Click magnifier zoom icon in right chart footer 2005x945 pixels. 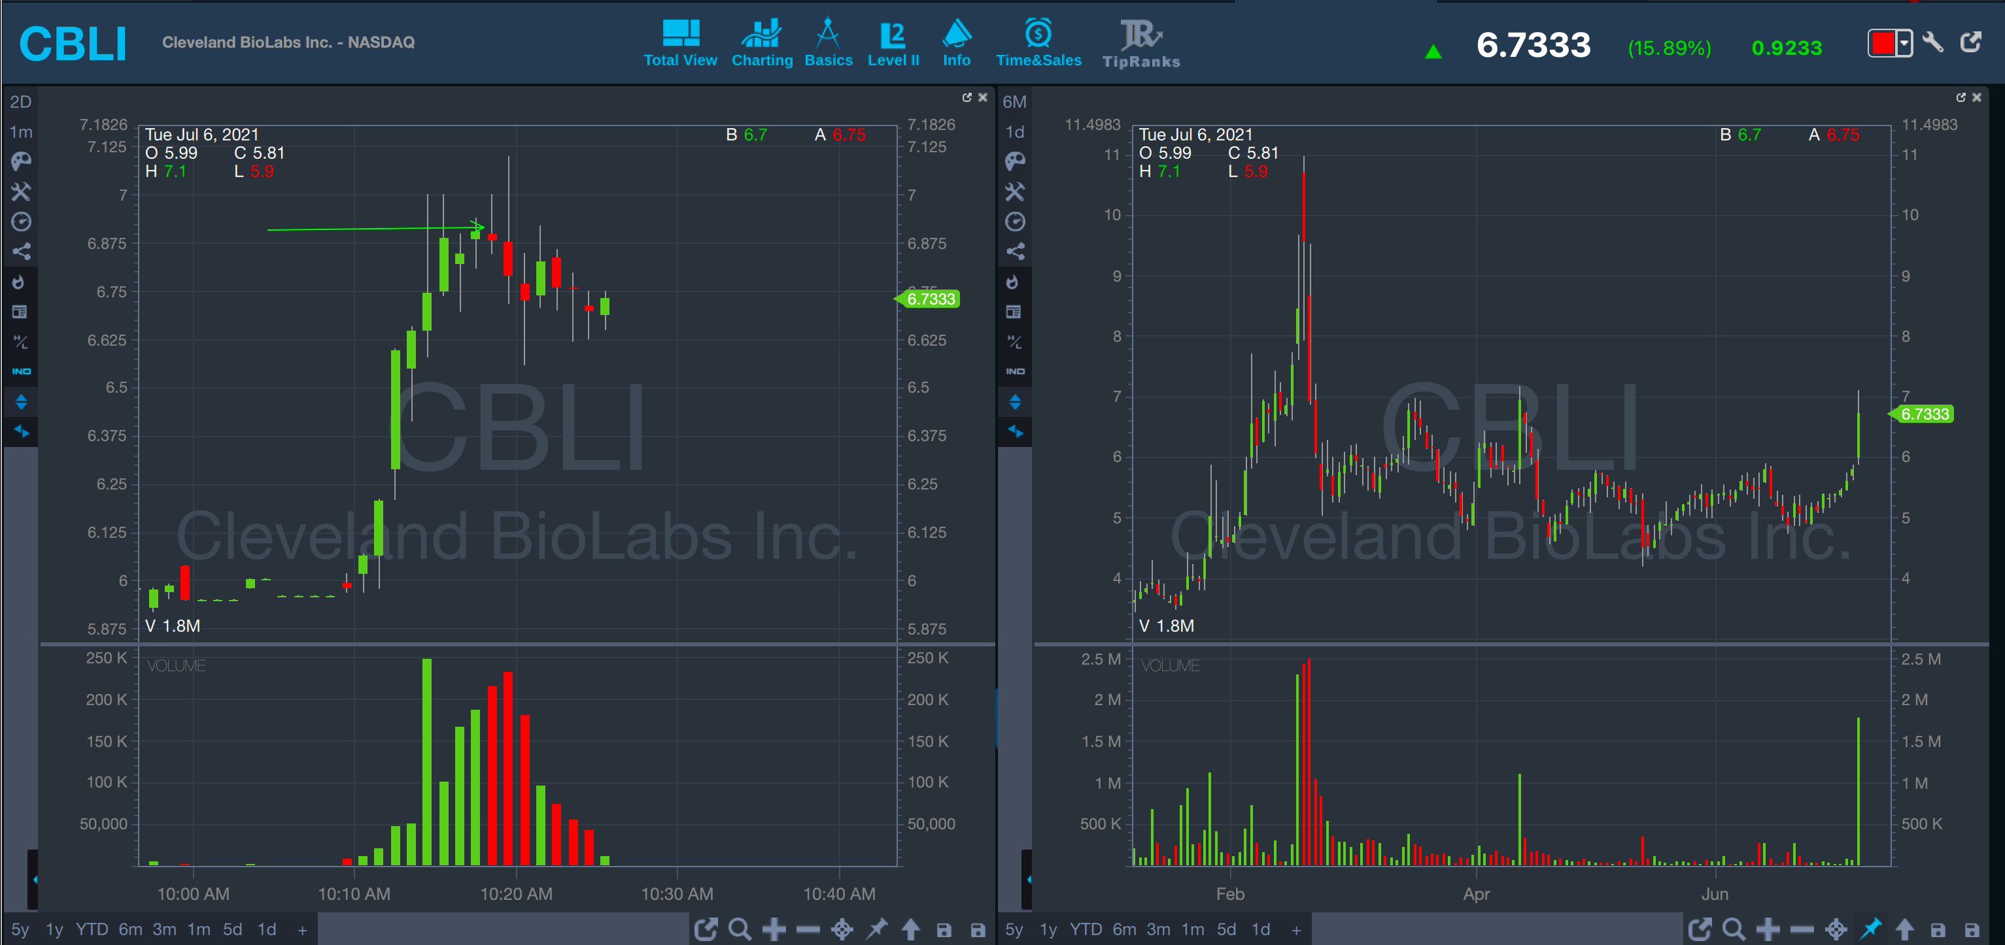1734,929
